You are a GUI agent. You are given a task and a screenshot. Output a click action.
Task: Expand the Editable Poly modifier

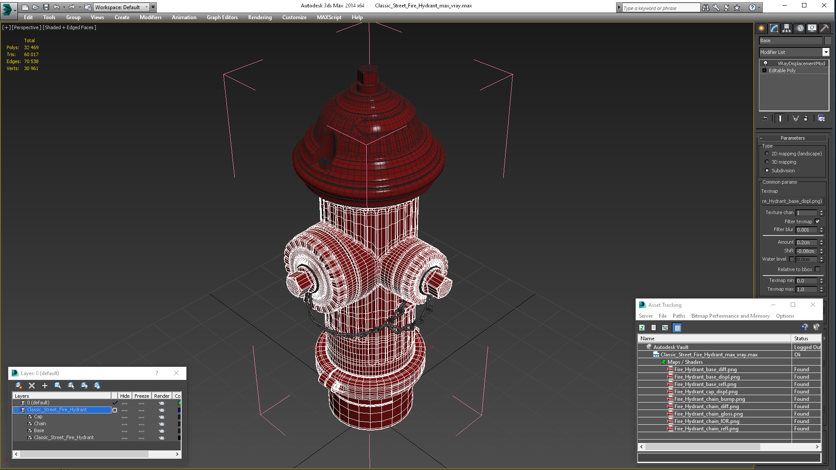pos(764,70)
